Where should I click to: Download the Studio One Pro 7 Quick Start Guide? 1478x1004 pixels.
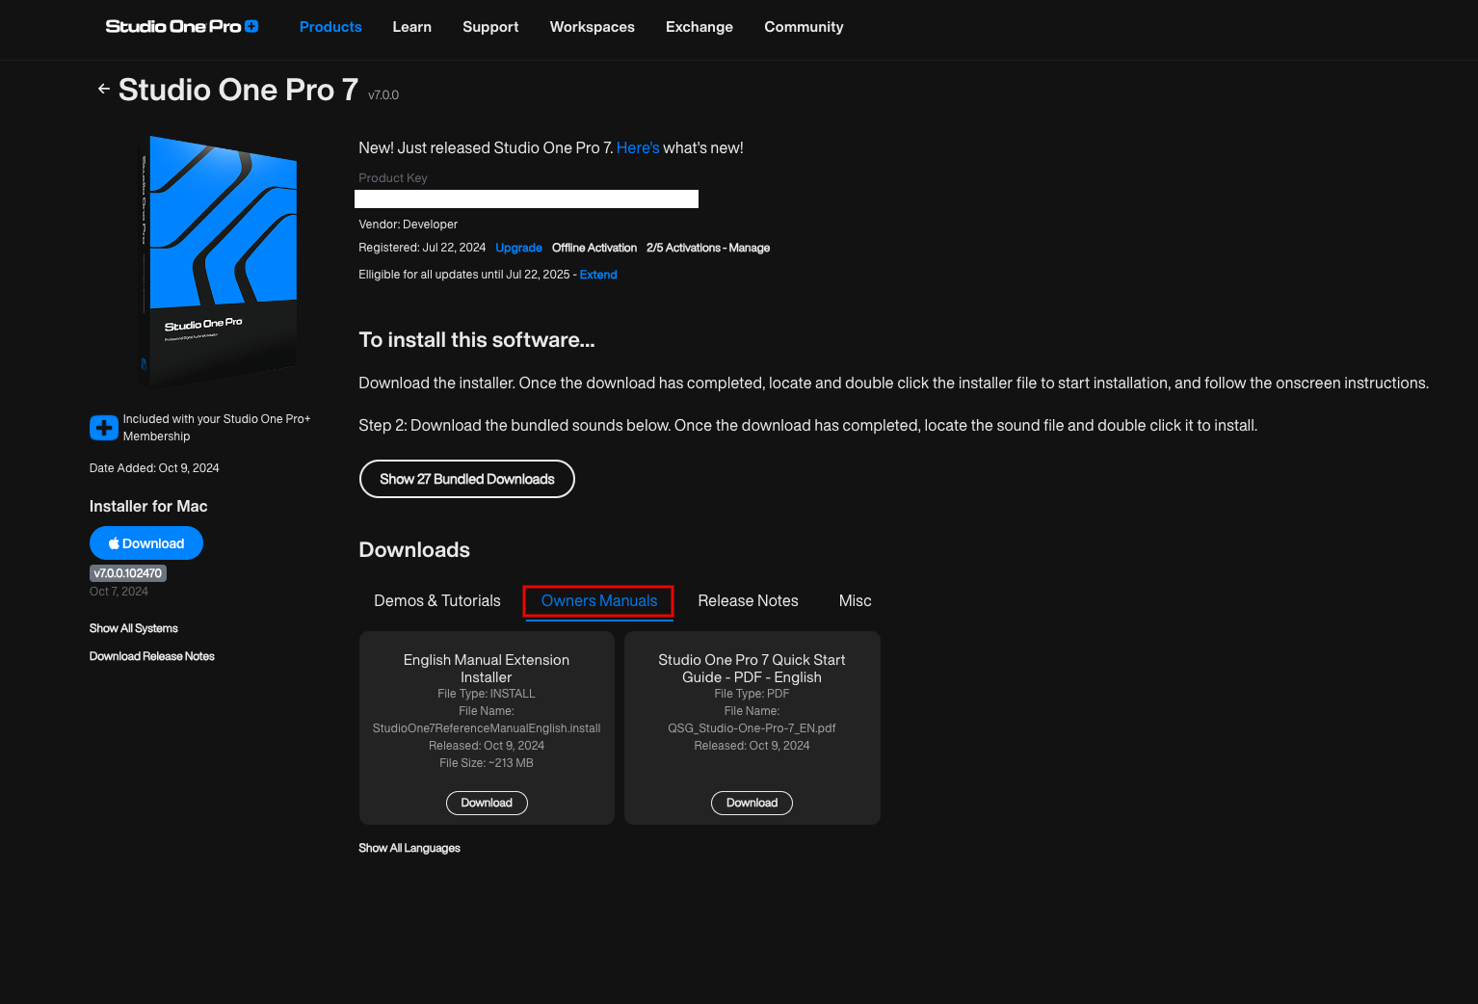(x=752, y=803)
